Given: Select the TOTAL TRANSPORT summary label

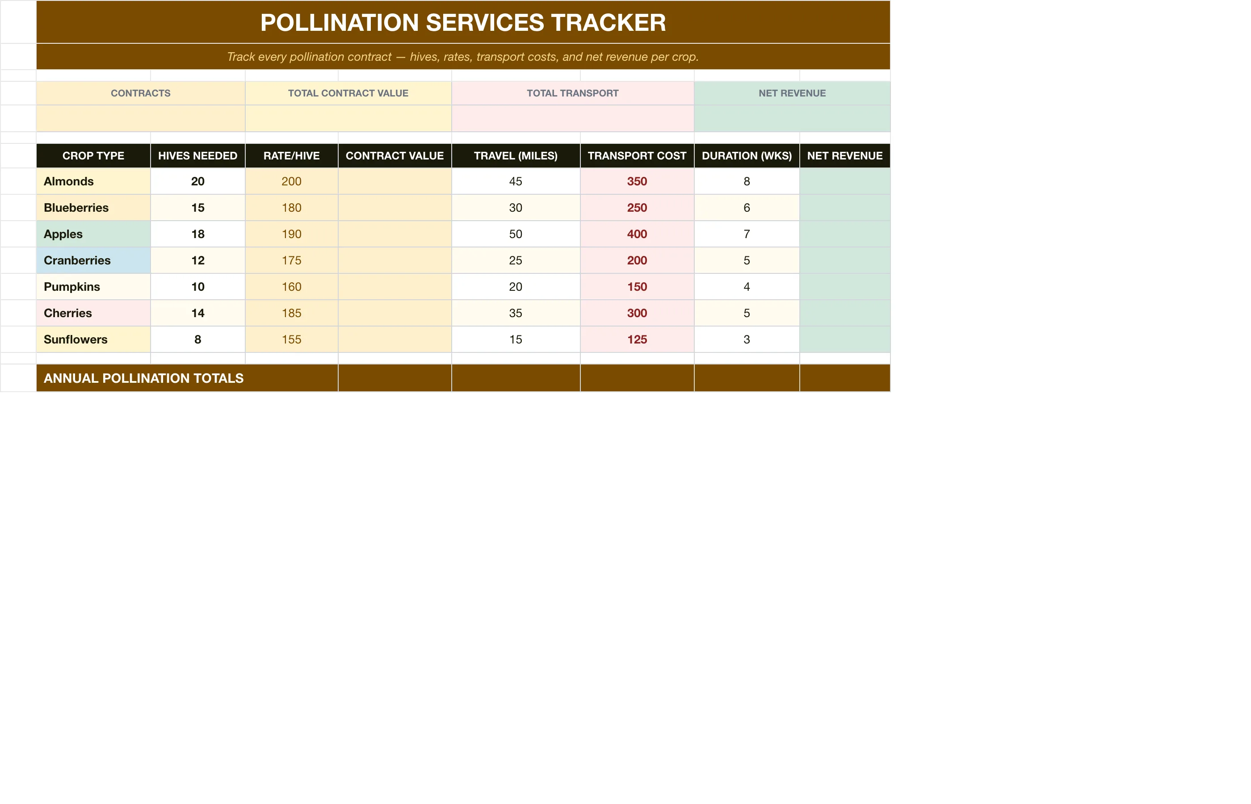Looking at the screenshot, I should pyautogui.click(x=572, y=93).
